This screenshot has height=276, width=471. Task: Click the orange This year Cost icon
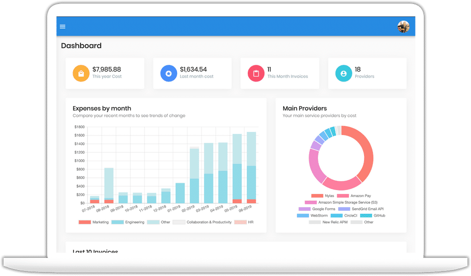pyautogui.click(x=81, y=73)
